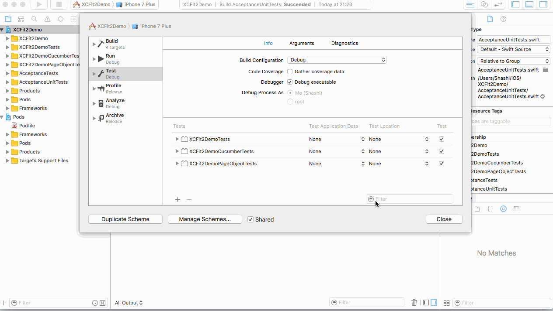553x311 pixels.
Task: Click the add (+) button in navigator footer
Action: click(x=3, y=303)
